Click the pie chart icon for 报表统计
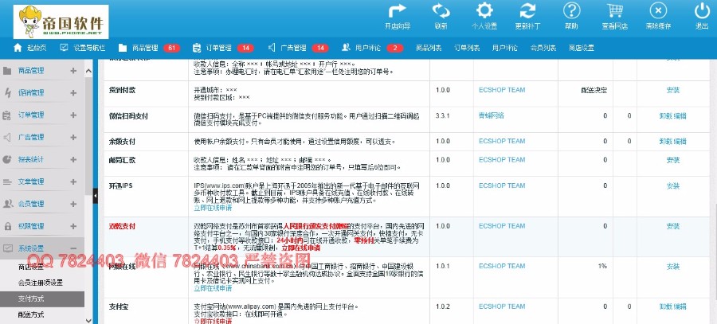Image resolution: width=717 pixels, height=324 pixels. 7,159
